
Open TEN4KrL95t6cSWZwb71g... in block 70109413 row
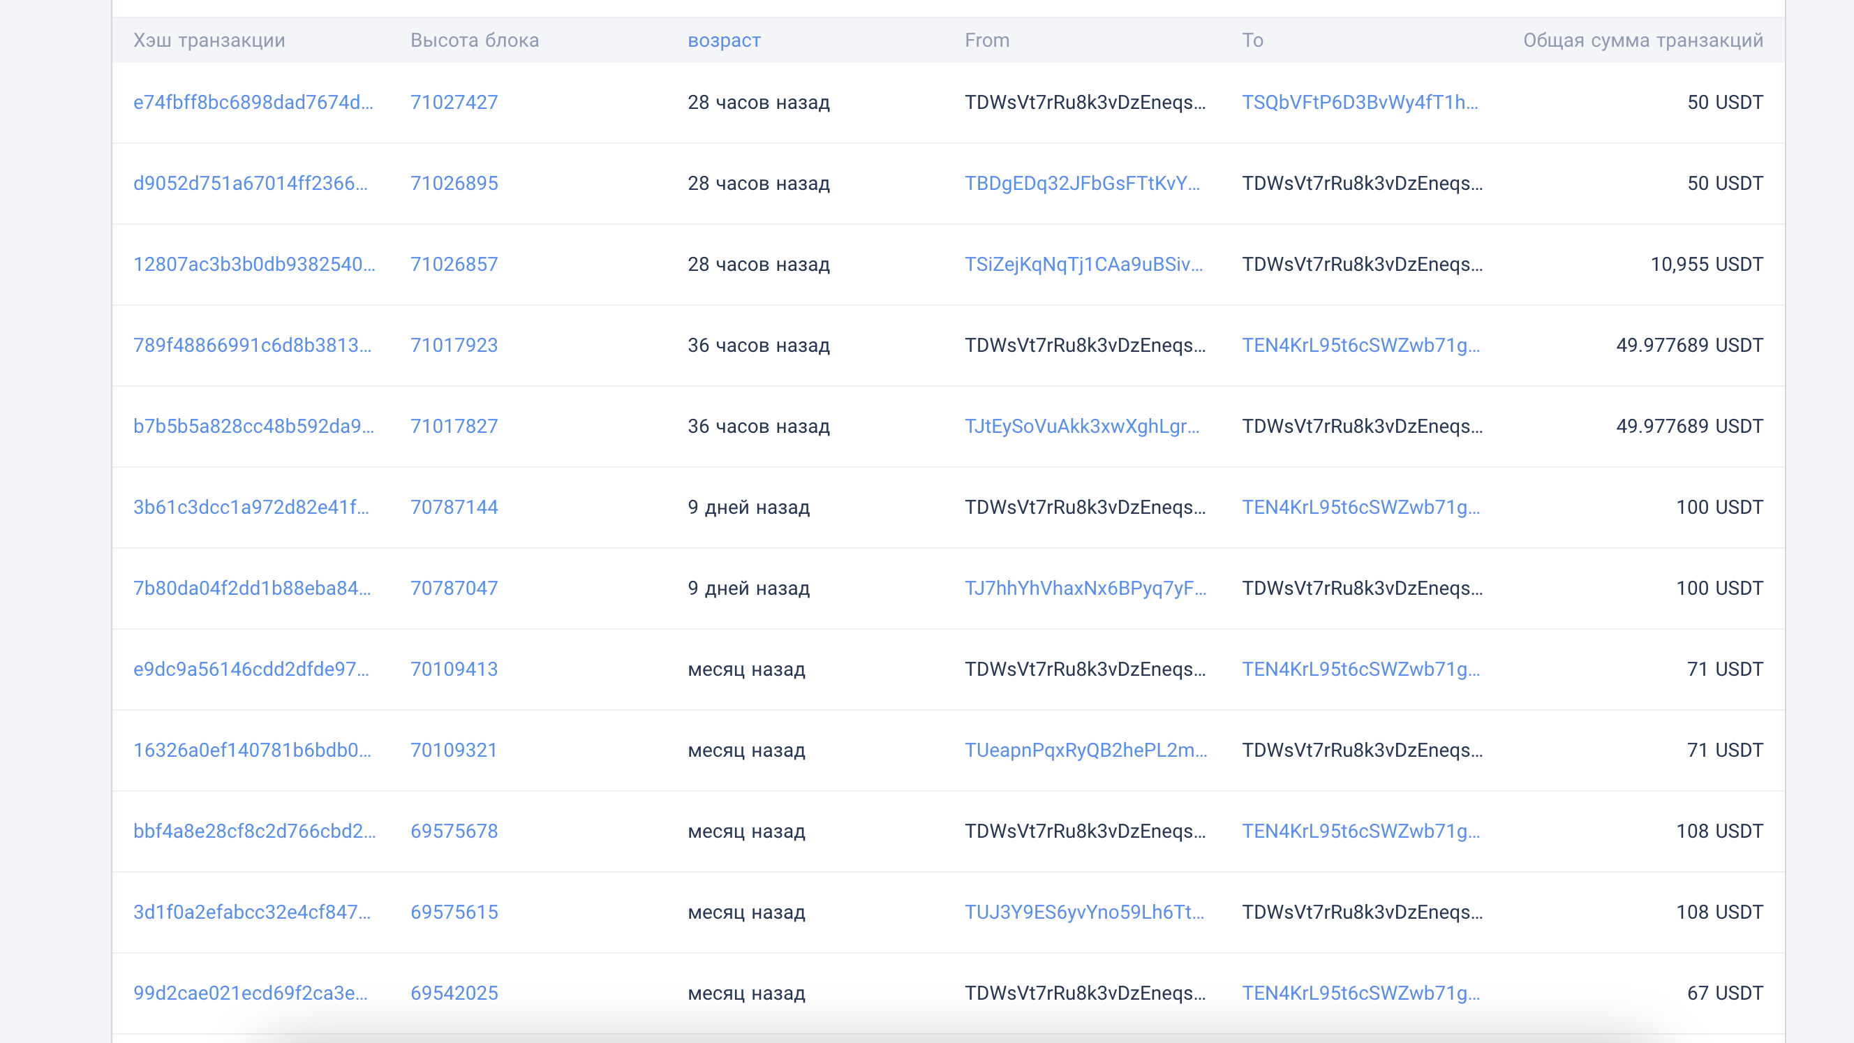(1361, 670)
